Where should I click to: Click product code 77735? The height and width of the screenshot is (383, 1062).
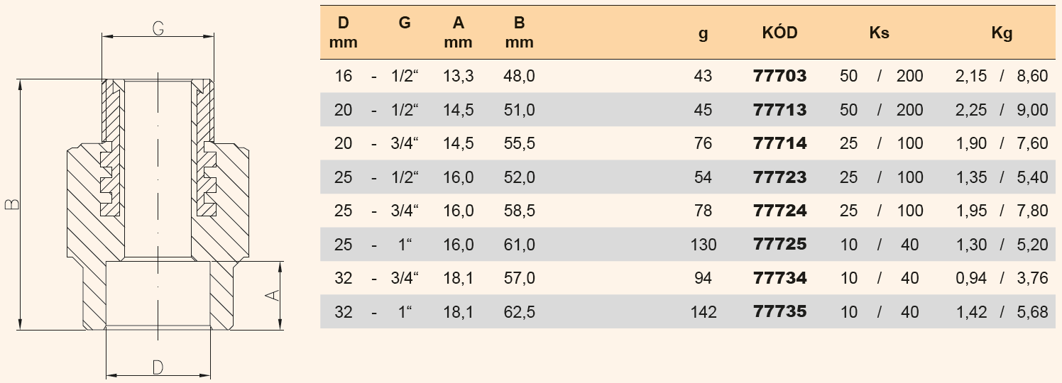coord(779,312)
